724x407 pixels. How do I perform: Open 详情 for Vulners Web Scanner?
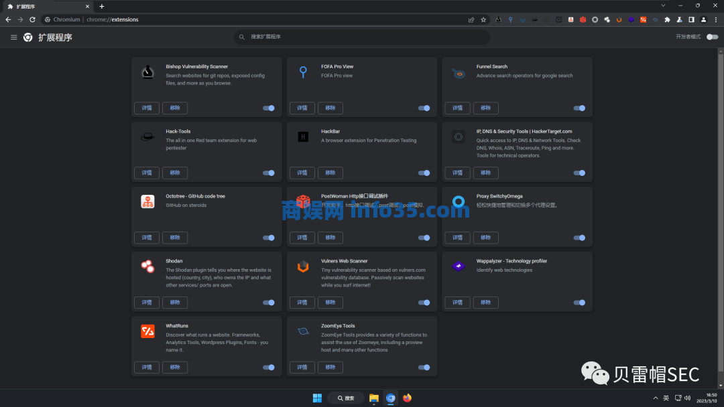302,303
